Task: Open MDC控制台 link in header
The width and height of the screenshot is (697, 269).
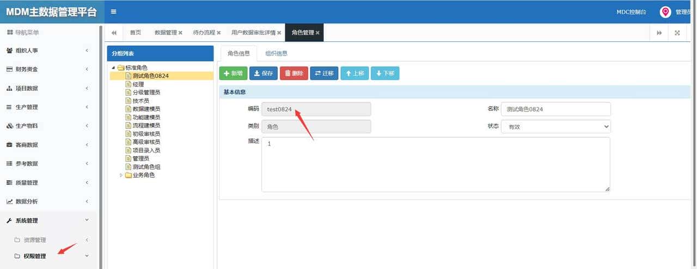Action: tap(631, 11)
